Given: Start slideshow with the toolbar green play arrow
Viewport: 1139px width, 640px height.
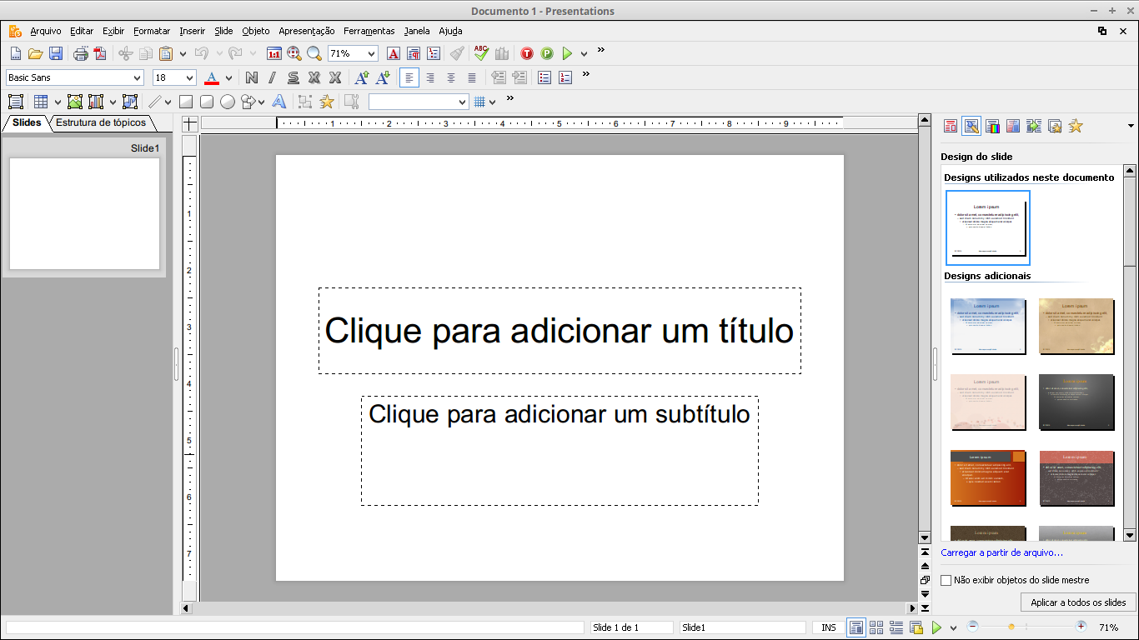Looking at the screenshot, I should pyautogui.click(x=567, y=53).
